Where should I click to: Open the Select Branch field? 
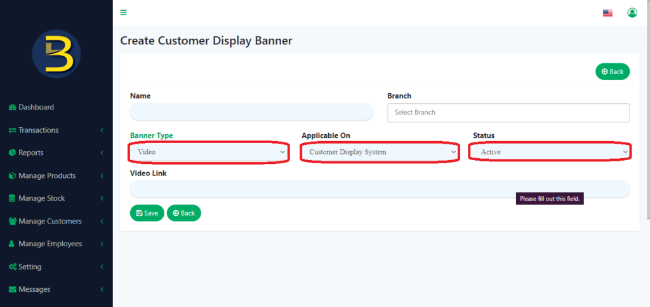[508, 113]
